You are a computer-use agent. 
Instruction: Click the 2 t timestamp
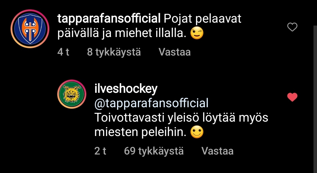[100, 151]
